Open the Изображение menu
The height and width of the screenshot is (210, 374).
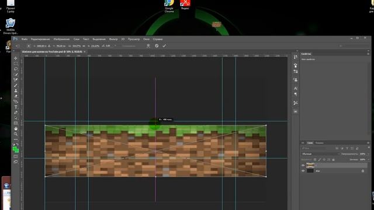(61, 39)
